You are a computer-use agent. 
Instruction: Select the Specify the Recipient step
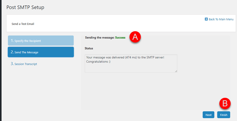41,41
